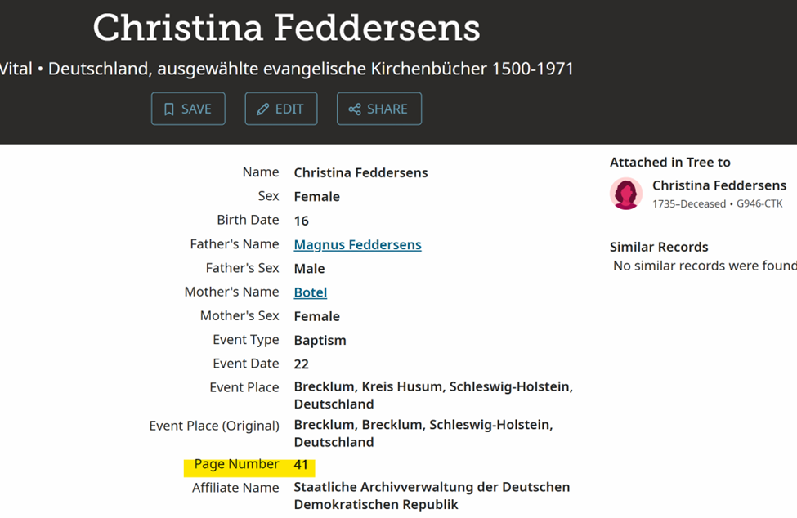Click the Event Type value Baptism
This screenshot has height=518, width=797.
click(x=320, y=340)
